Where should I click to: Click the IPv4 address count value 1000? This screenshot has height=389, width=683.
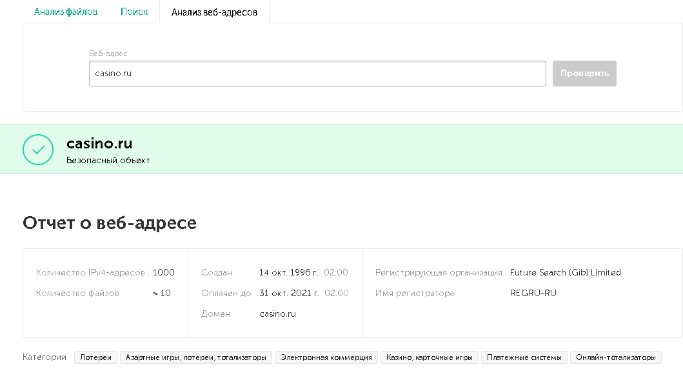(163, 273)
